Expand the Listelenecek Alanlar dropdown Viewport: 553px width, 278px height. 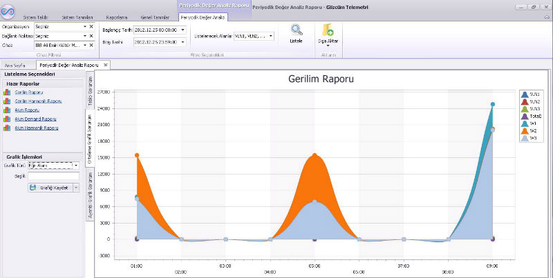[x=271, y=35]
